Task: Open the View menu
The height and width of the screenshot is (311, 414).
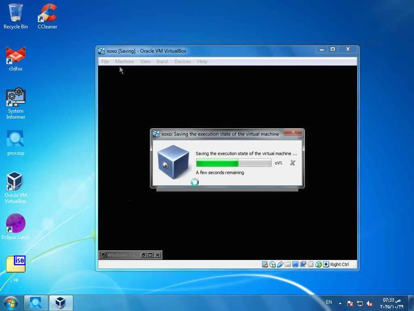Action: (145, 62)
